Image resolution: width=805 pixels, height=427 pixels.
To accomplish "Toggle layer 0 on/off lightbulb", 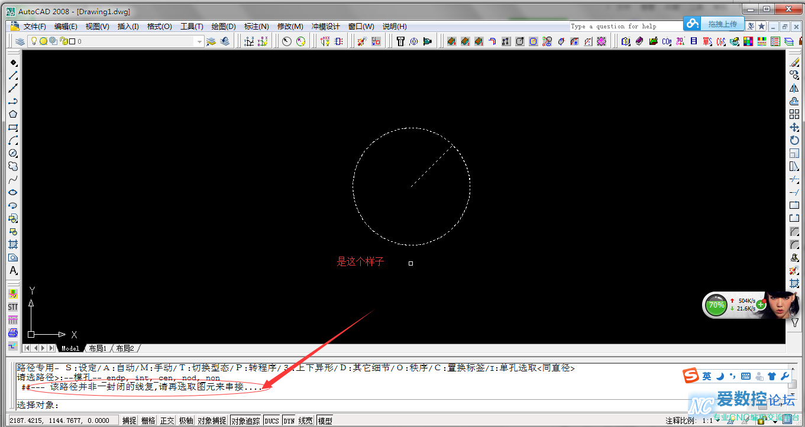I will point(34,41).
